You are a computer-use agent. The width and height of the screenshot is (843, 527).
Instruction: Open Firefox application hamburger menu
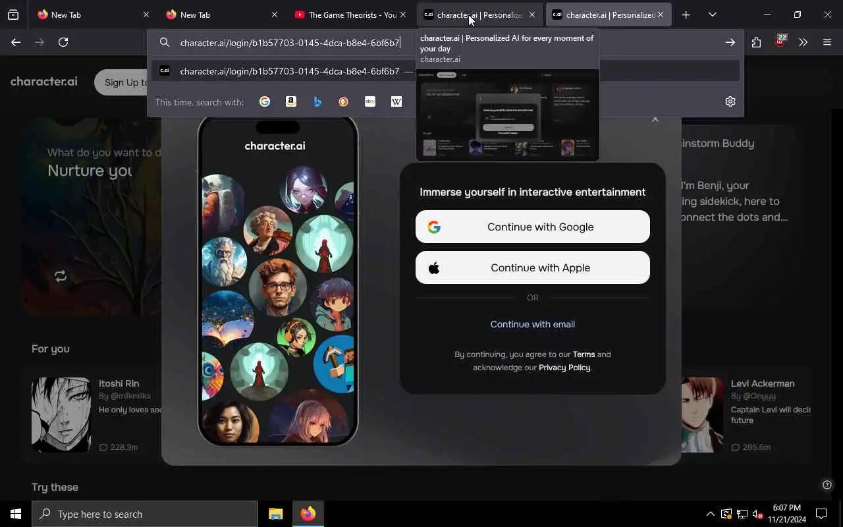tap(827, 42)
